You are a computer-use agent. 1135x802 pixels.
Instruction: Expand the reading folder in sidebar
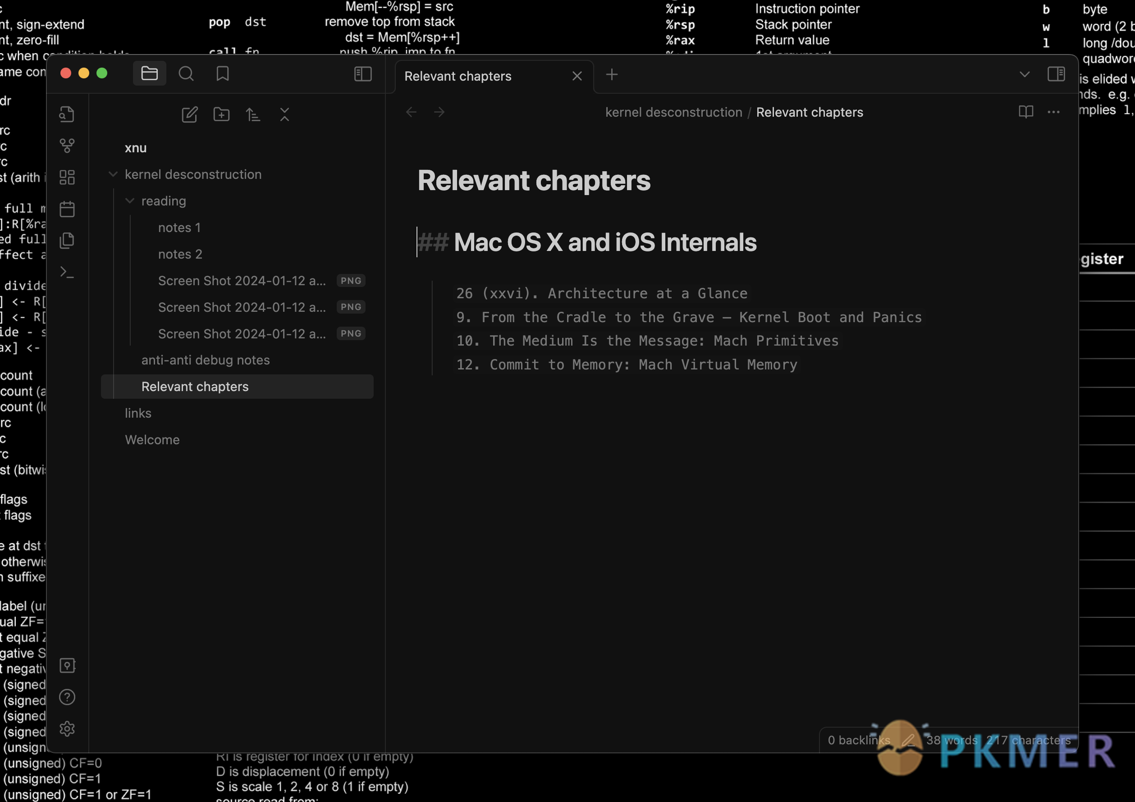(129, 200)
